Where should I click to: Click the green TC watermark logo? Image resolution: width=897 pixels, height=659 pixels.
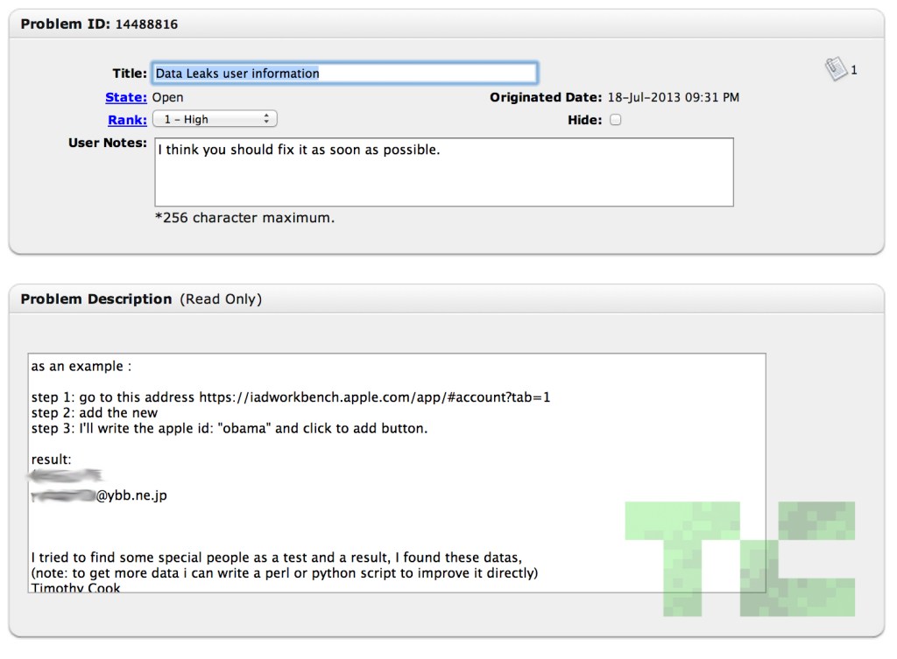click(740, 557)
